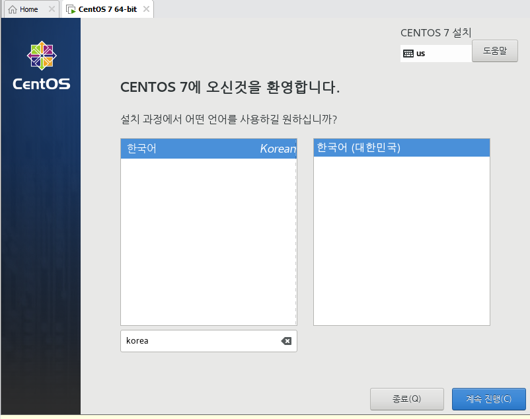Screen dimensions: 530x419
Task: Click the Home tab house icon
Action: (13, 9)
